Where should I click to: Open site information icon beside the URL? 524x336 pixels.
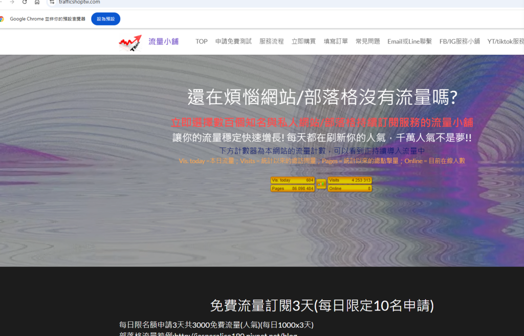(52, 2)
